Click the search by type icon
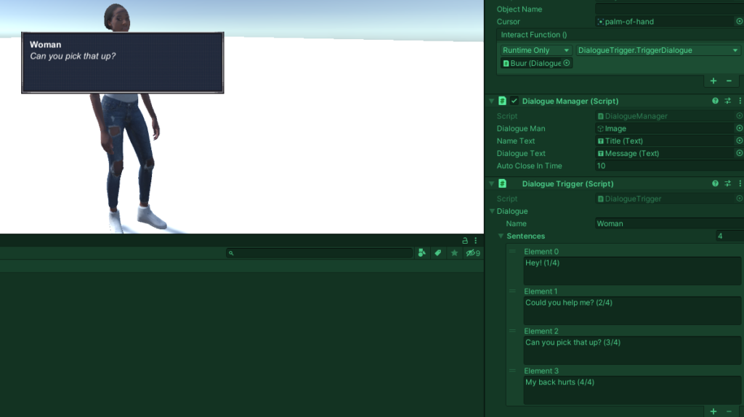This screenshot has height=417, width=744. (421, 253)
